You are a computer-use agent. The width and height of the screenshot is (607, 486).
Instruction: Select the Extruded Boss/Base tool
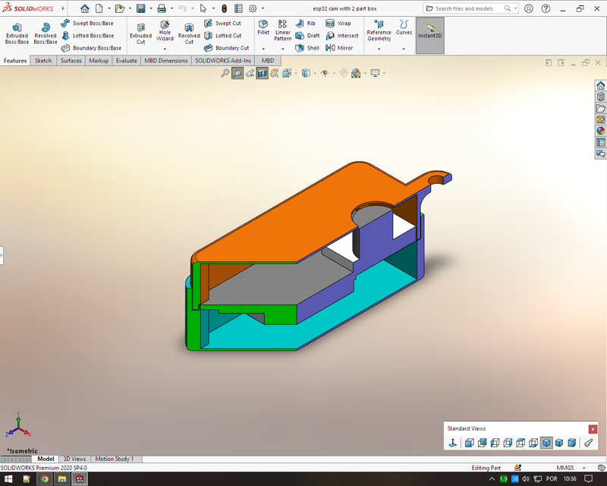tap(16, 30)
